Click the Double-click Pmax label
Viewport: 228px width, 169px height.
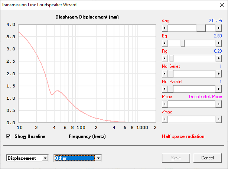[x=205, y=97]
